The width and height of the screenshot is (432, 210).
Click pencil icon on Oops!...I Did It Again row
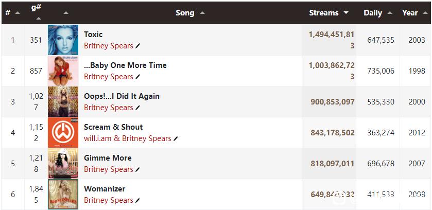[137, 108]
